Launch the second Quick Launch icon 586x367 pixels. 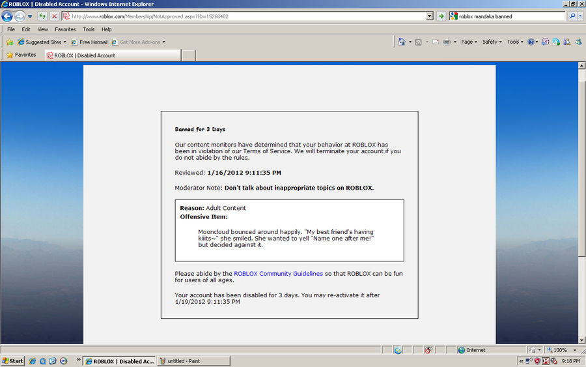pyautogui.click(x=42, y=361)
